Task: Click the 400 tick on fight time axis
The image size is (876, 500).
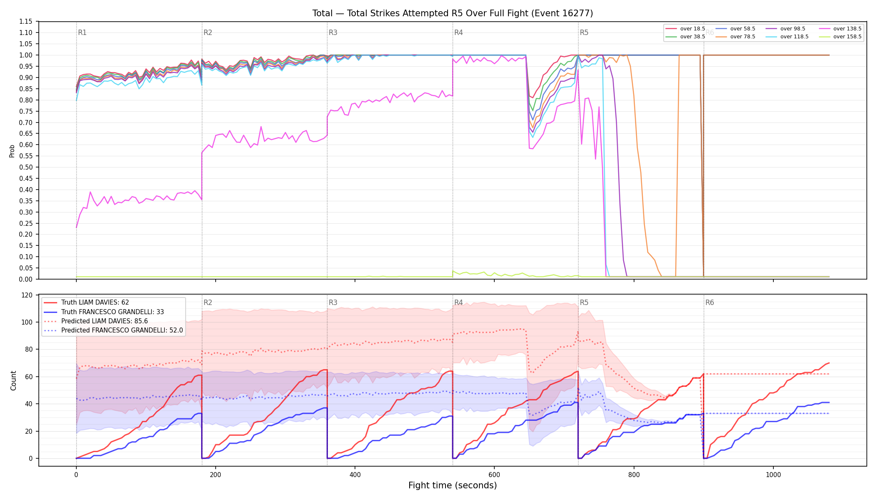Action: tap(355, 475)
